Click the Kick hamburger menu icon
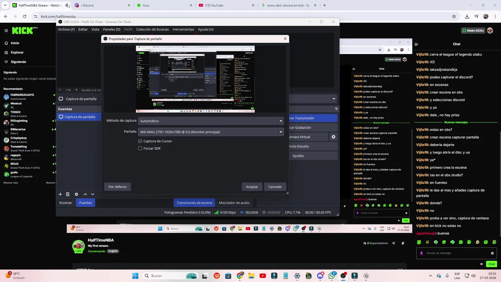This screenshot has height=282, width=501. click(x=6, y=31)
